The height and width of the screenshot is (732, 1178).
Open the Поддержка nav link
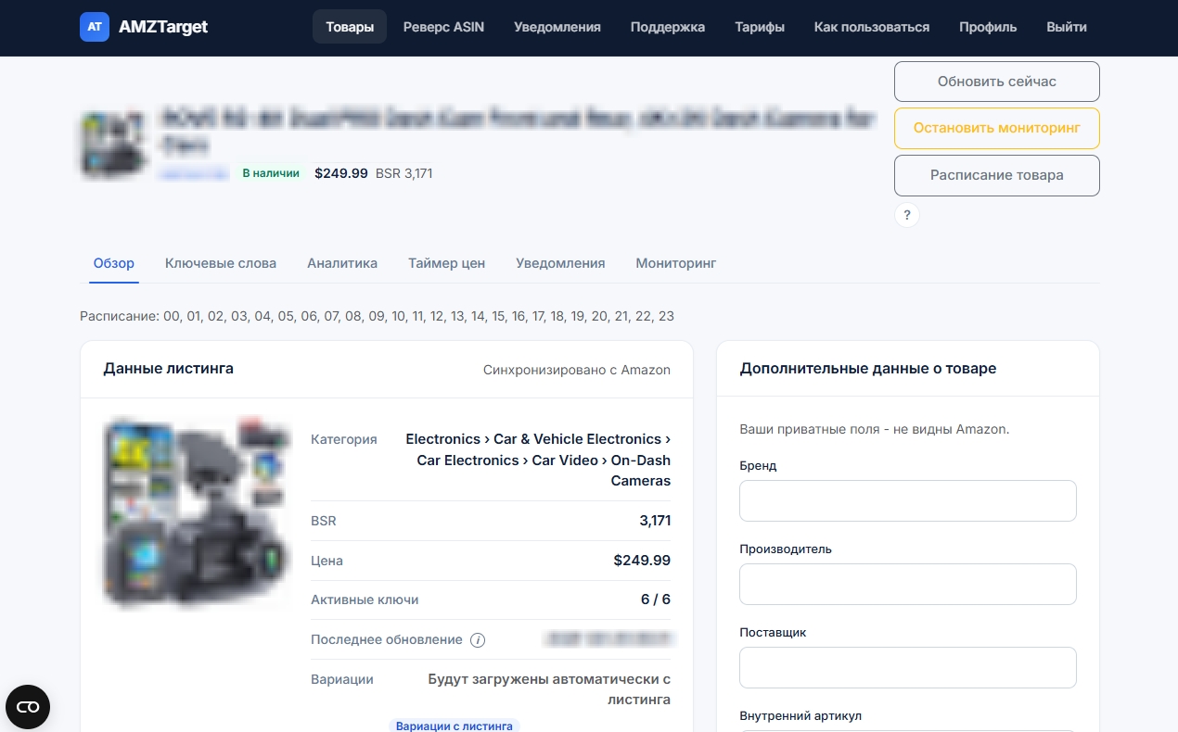tap(668, 27)
